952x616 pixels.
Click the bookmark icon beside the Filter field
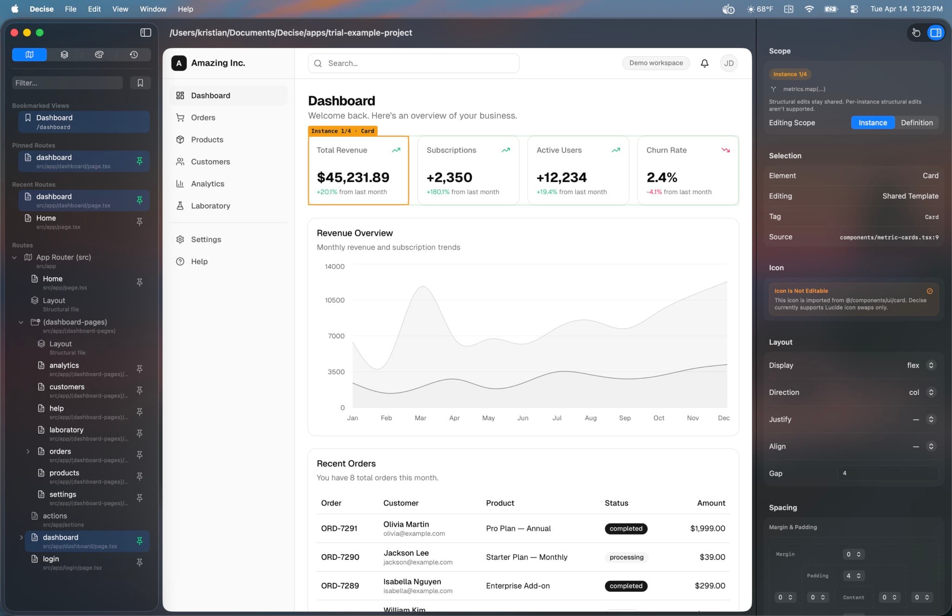point(140,82)
